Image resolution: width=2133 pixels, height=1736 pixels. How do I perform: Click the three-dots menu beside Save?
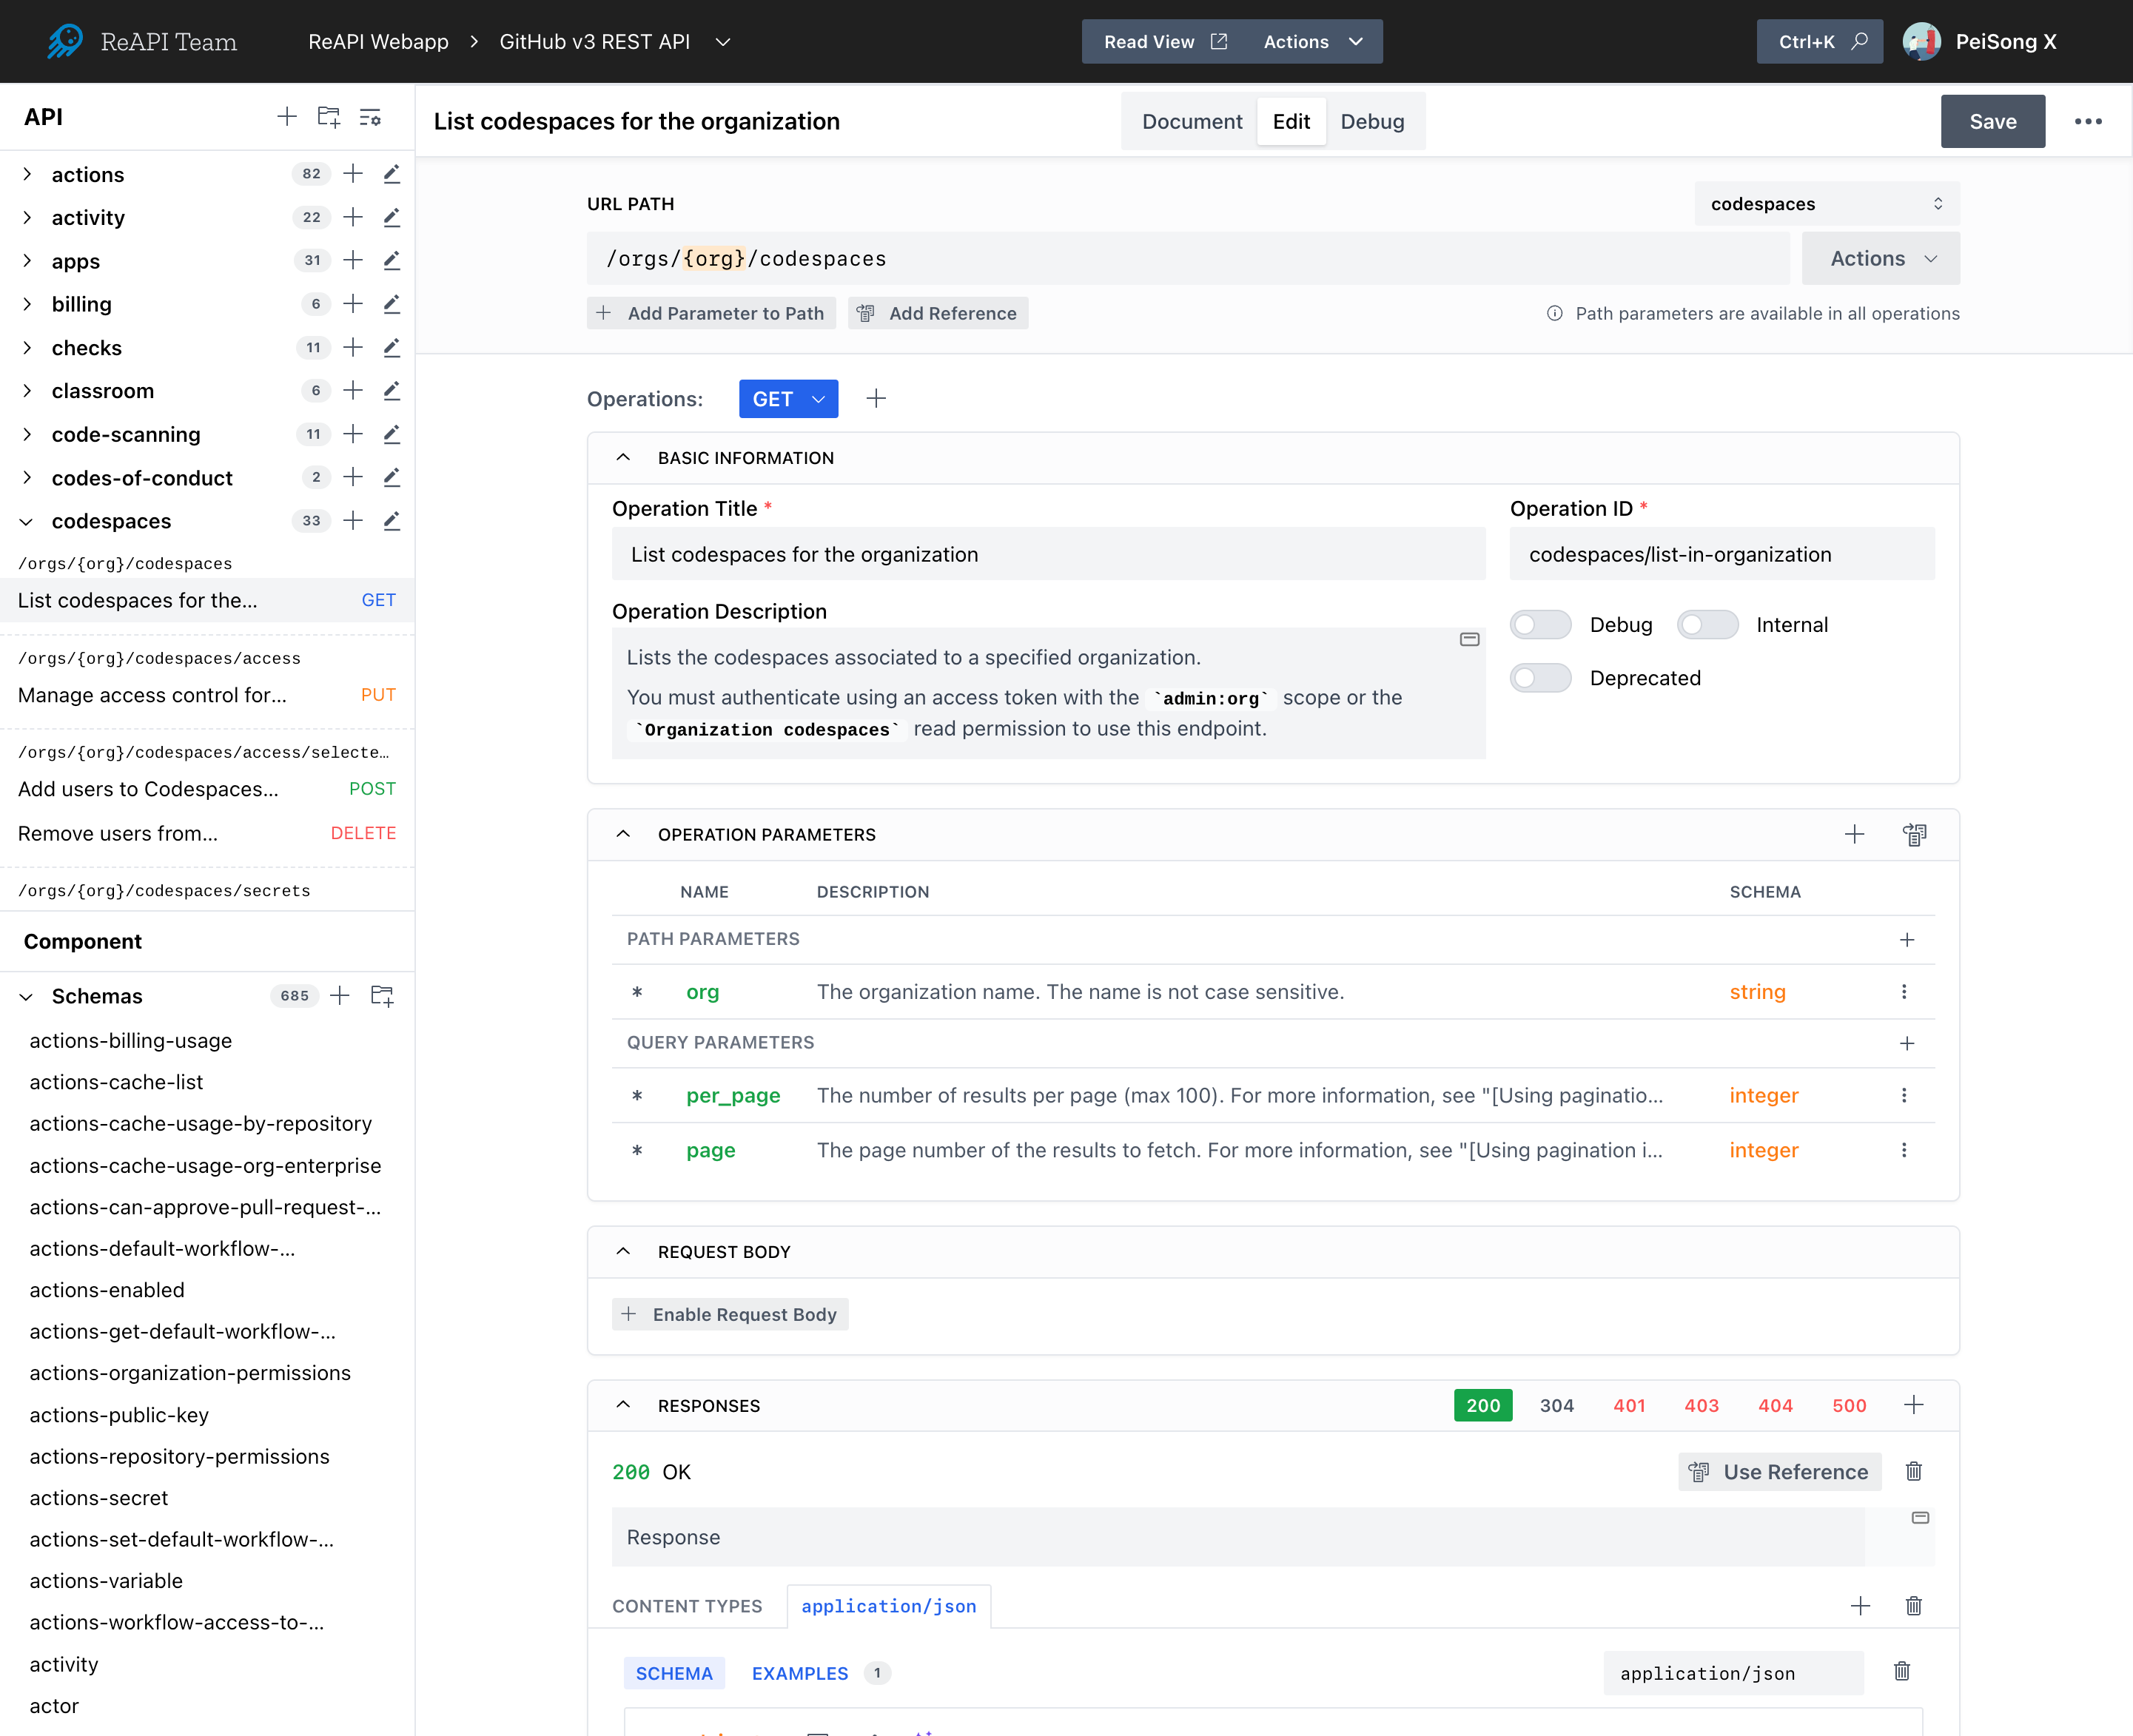point(2088,121)
